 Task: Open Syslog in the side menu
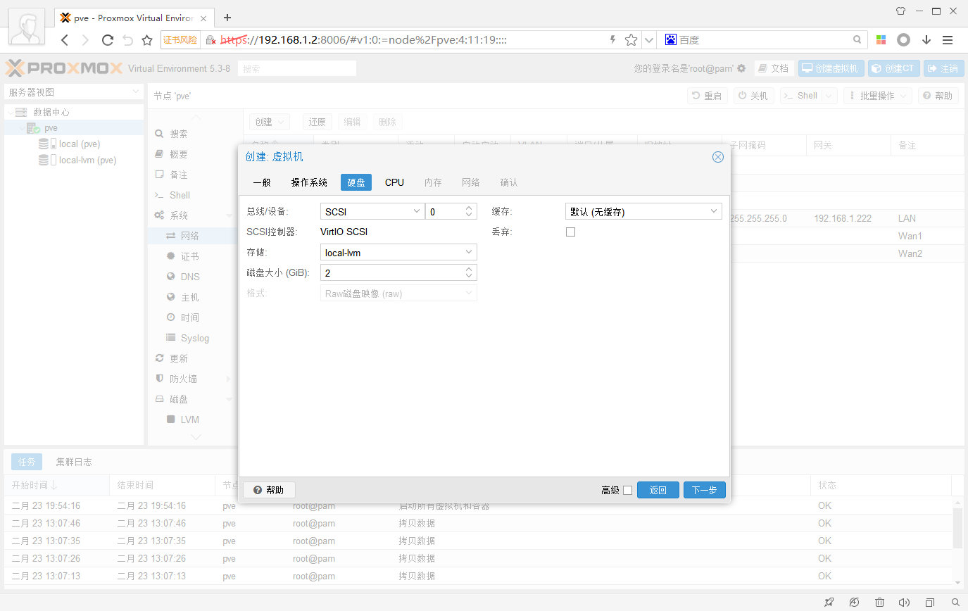(x=194, y=338)
